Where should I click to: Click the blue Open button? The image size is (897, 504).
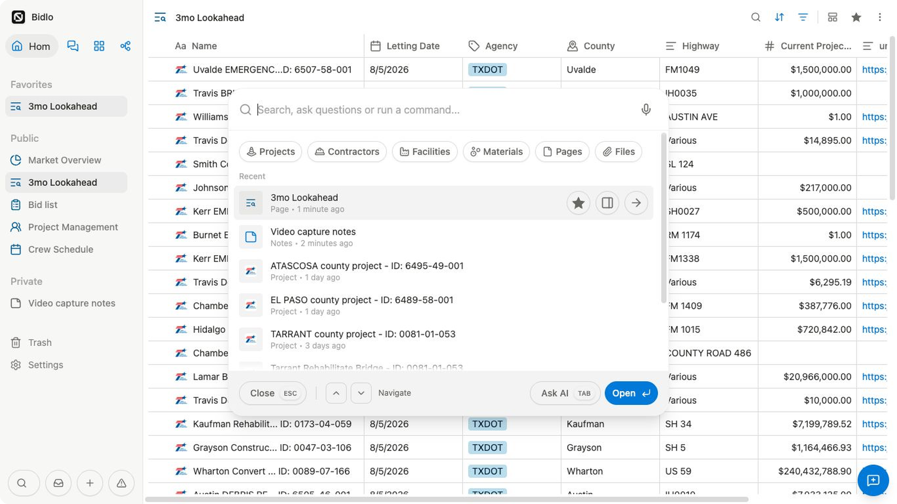point(631,393)
